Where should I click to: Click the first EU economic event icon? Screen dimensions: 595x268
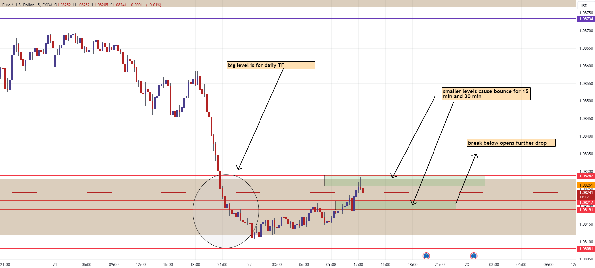[426, 256]
